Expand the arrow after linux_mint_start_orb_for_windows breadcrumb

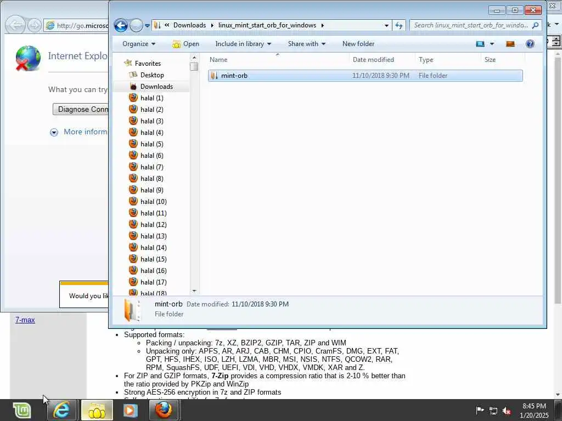coord(323,25)
